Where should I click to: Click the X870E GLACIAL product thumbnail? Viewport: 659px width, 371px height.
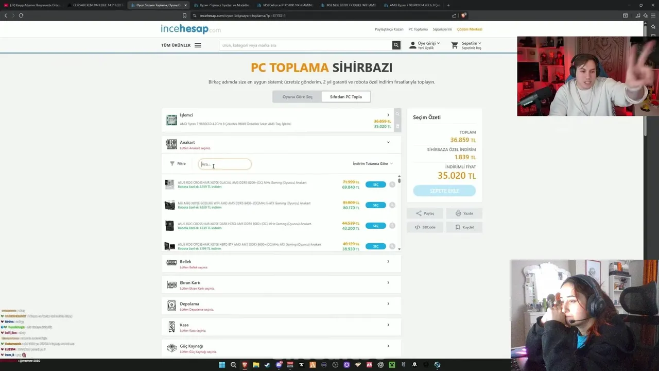click(x=169, y=184)
